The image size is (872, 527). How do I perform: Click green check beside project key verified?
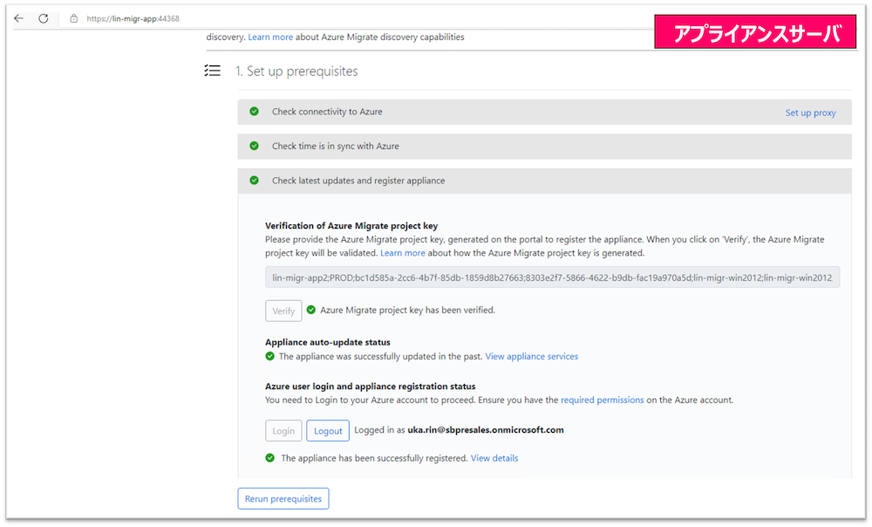(311, 310)
